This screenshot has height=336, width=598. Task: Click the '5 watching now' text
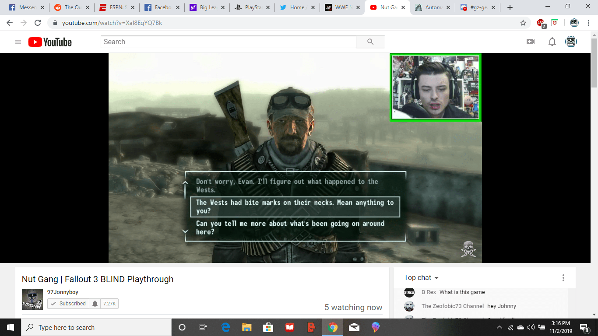pyautogui.click(x=353, y=308)
